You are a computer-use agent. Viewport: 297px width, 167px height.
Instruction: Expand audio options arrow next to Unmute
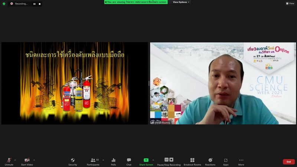15,160
